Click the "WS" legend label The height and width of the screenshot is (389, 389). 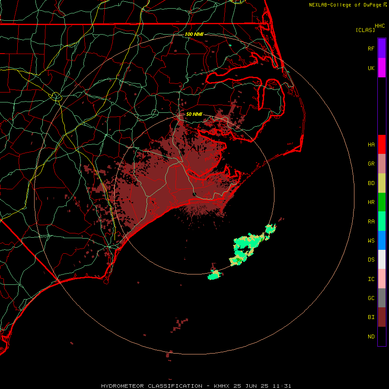tap(371, 241)
